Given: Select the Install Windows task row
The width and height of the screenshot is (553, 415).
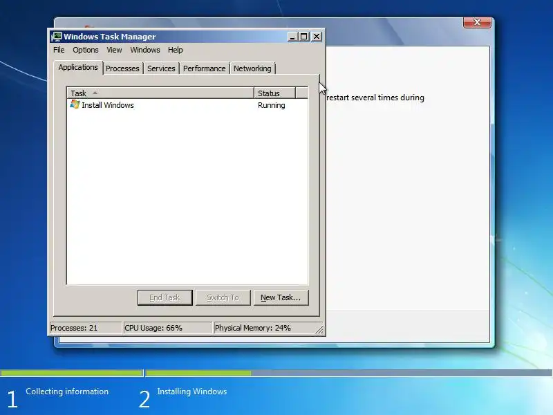Looking at the screenshot, I should 187,105.
